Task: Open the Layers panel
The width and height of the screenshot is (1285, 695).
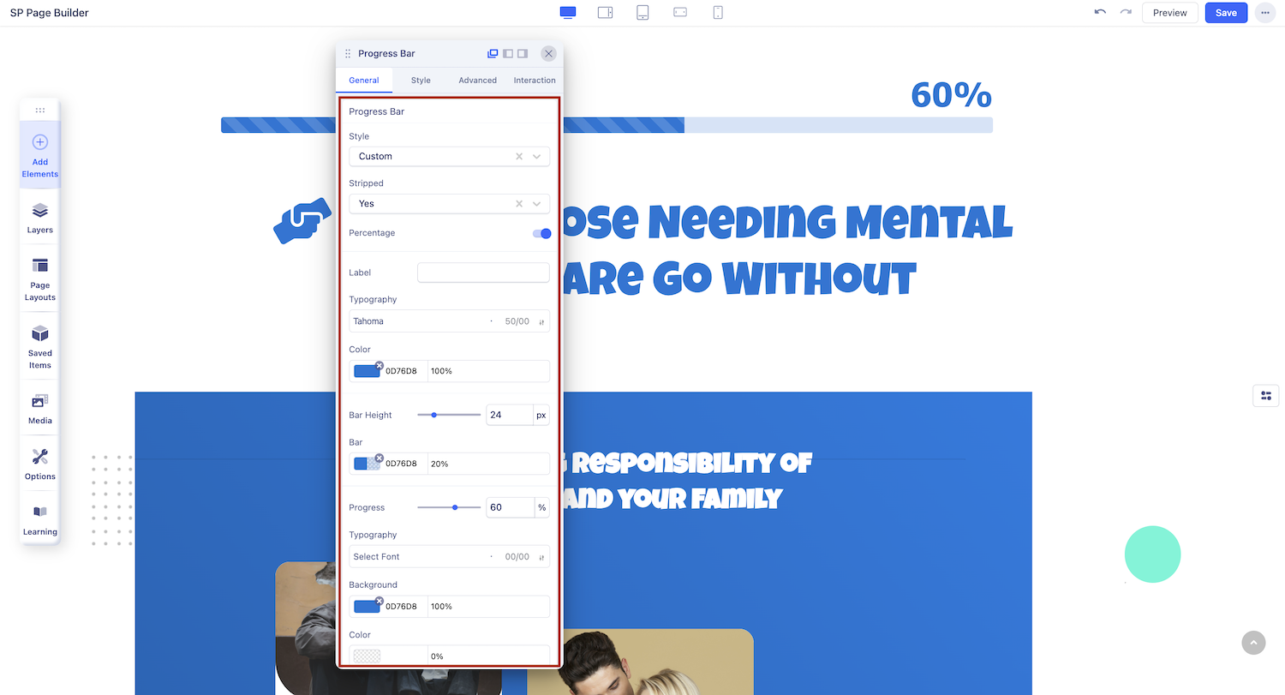Action: coord(39,218)
